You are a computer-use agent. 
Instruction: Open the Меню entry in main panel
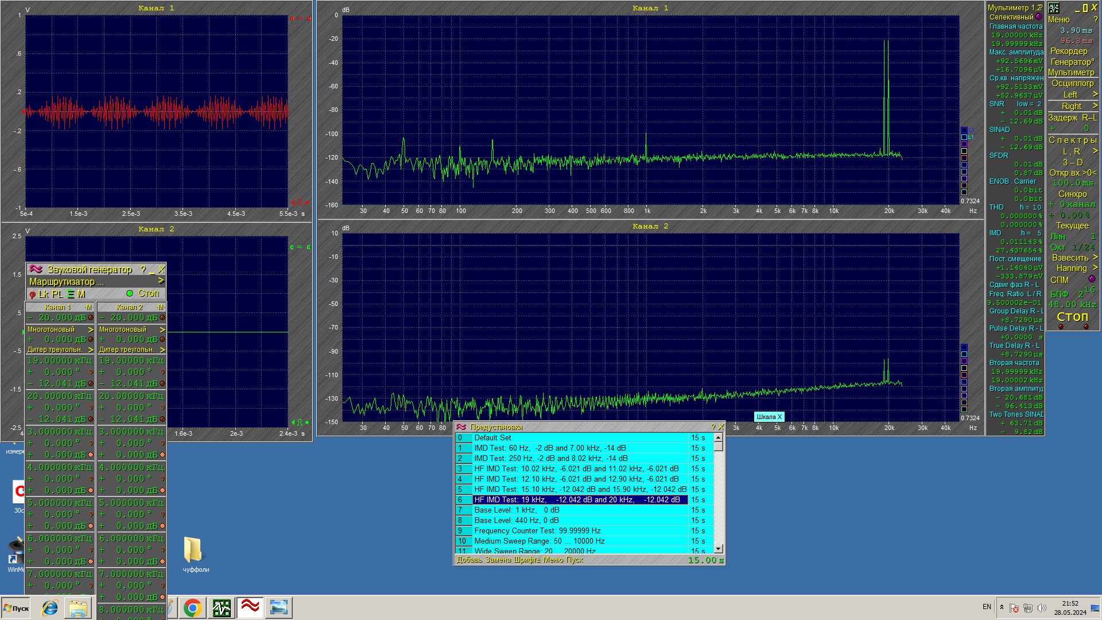[1059, 20]
